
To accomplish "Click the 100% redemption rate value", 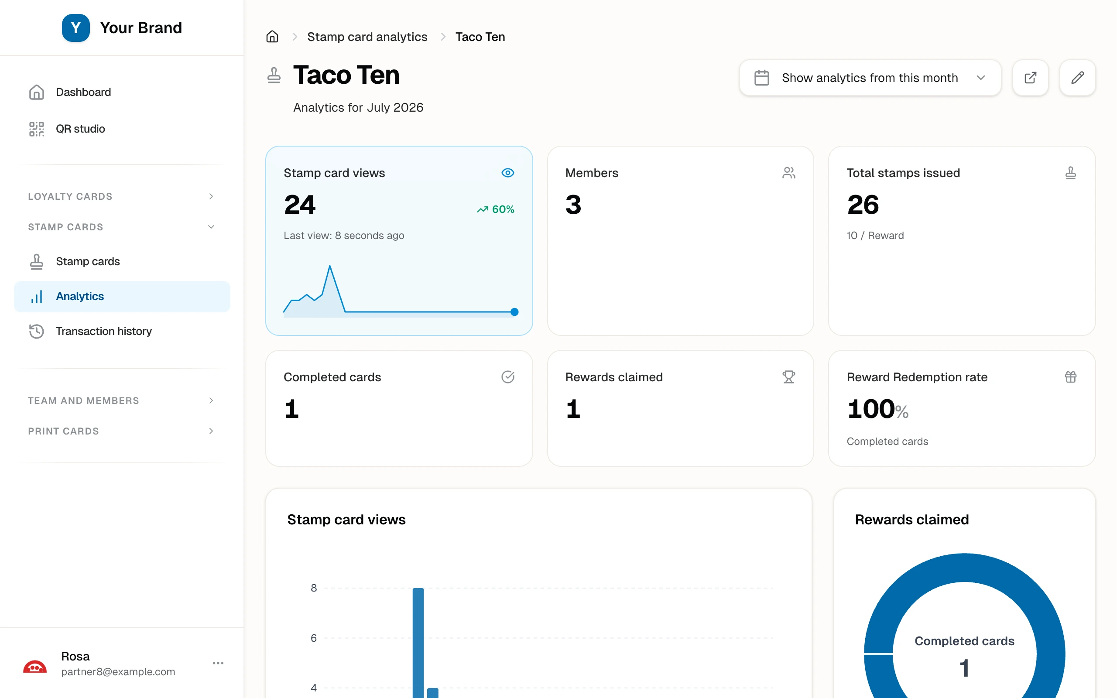I will coord(877,409).
